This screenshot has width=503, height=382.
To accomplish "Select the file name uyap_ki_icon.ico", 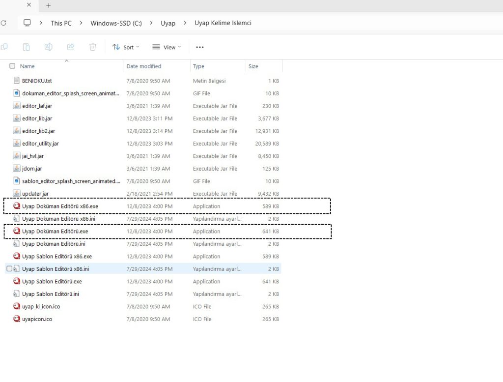I will coord(41,307).
